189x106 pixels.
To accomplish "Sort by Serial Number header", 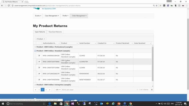I will [85, 43].
